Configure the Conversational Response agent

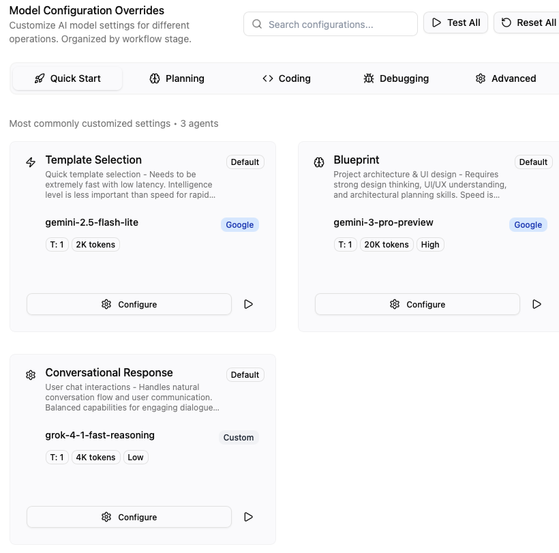tap(129, 517)
